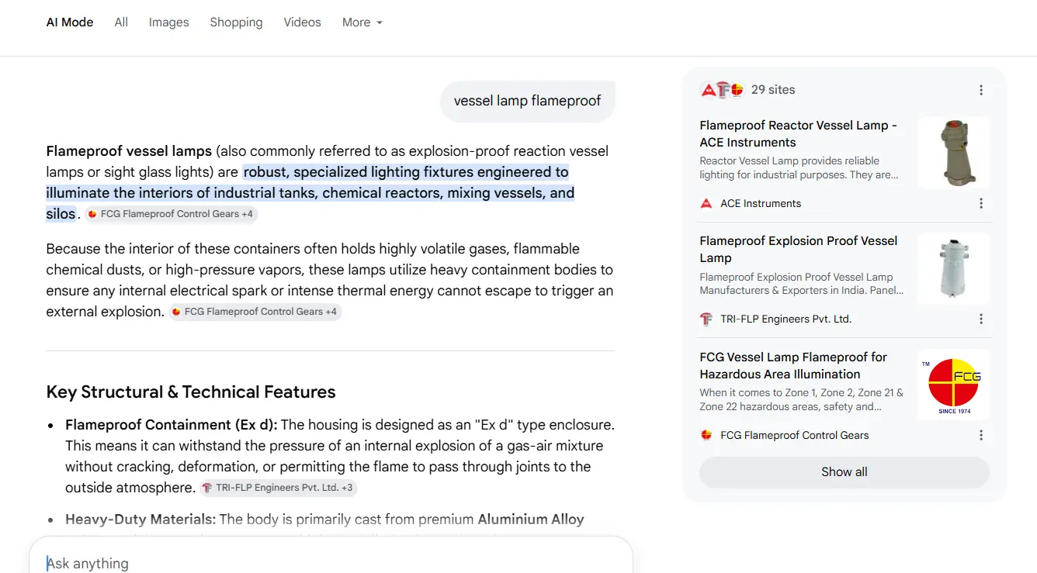Click the ACE Instruments source name
This screenshot has width=1037, height=573.
point(761,203)
